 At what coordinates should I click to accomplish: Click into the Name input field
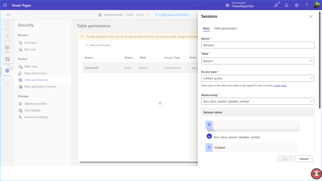[x=258, y=45]
